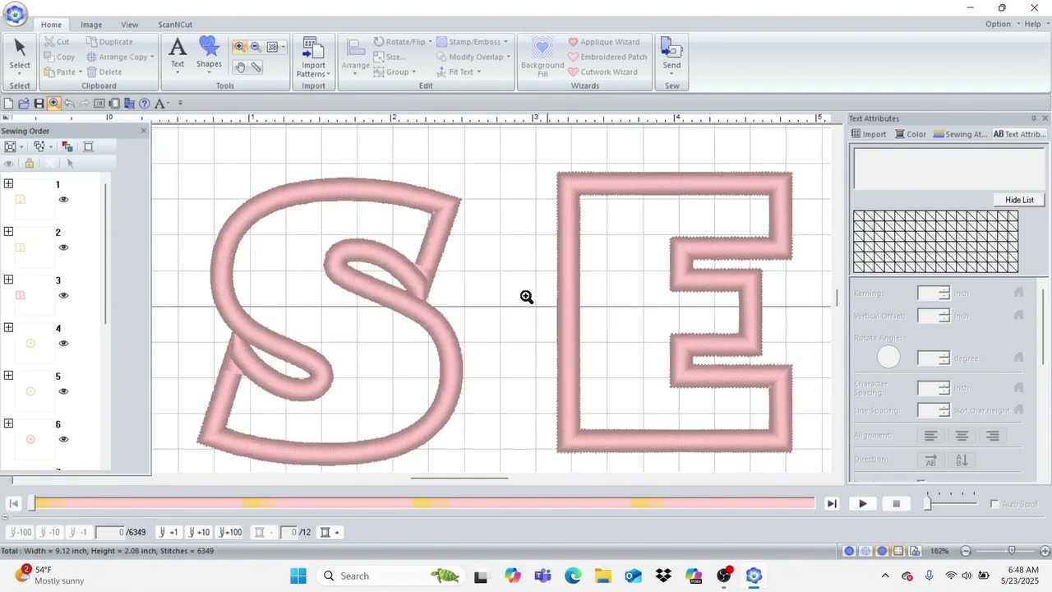1052x592 pixels.
Task: Open Outlook from the taskbar
Action: pyautogui.click(x=632, y=576)
